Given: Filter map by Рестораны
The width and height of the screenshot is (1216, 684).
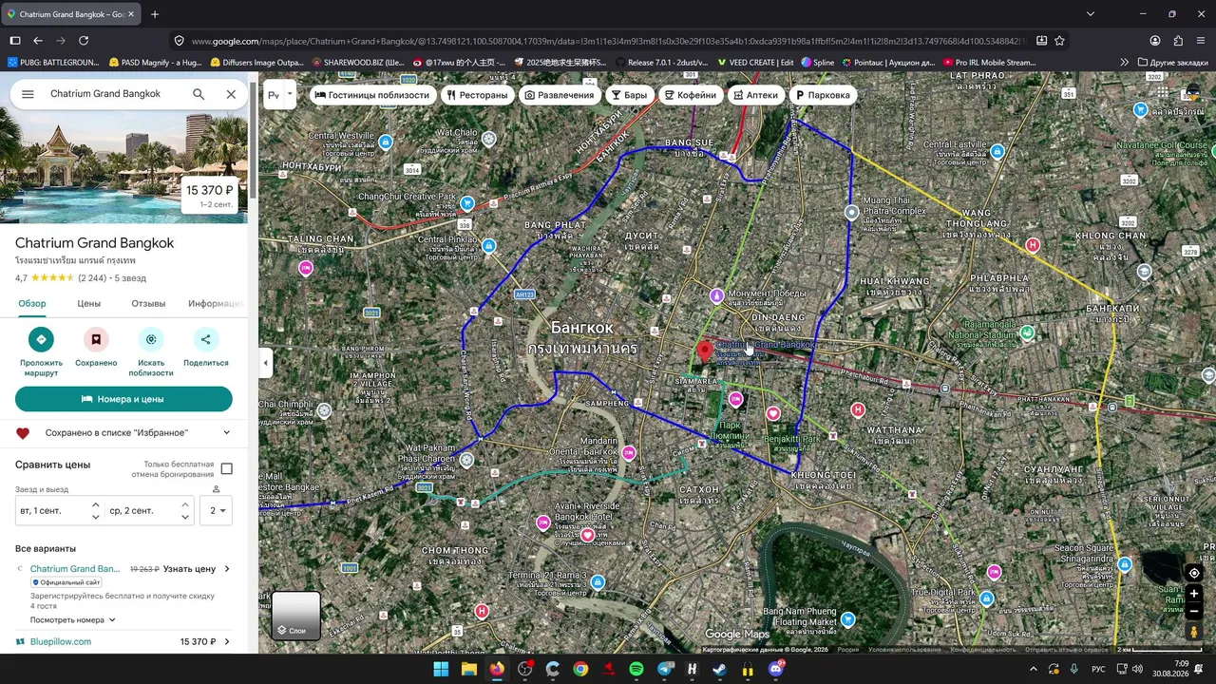Looking at the screenshot, I should click(x=477, y=95).
